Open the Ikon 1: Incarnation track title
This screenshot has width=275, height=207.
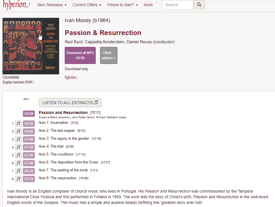click(x=53, y=123)
